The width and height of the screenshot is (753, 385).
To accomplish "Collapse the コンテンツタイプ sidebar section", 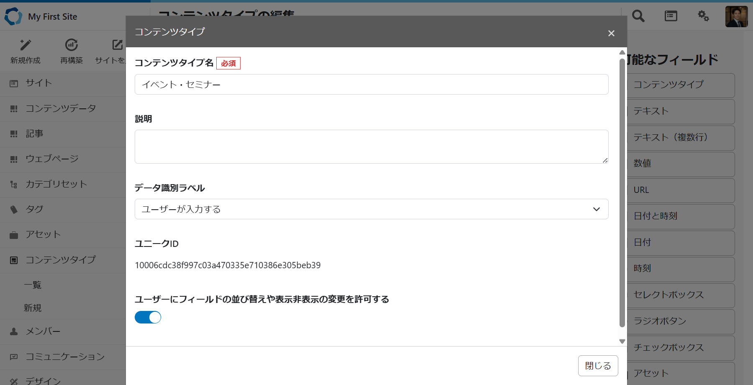I will [x=61, y=260].
